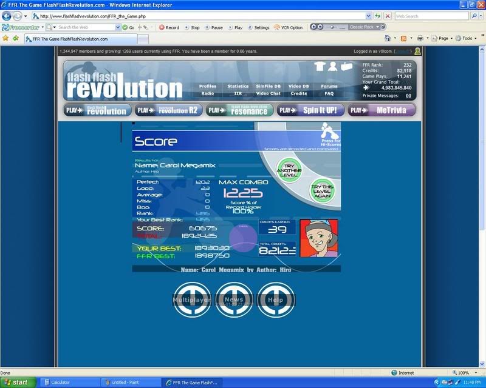Click the Logout link

tap(403, 52)
